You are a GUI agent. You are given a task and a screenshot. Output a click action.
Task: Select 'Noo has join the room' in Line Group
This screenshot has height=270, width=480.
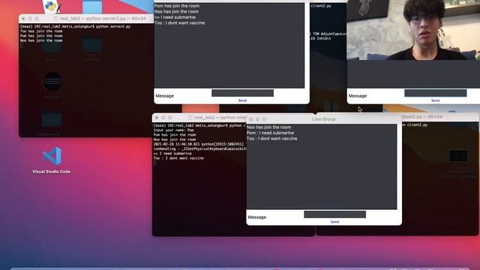[x=268, y=127]
